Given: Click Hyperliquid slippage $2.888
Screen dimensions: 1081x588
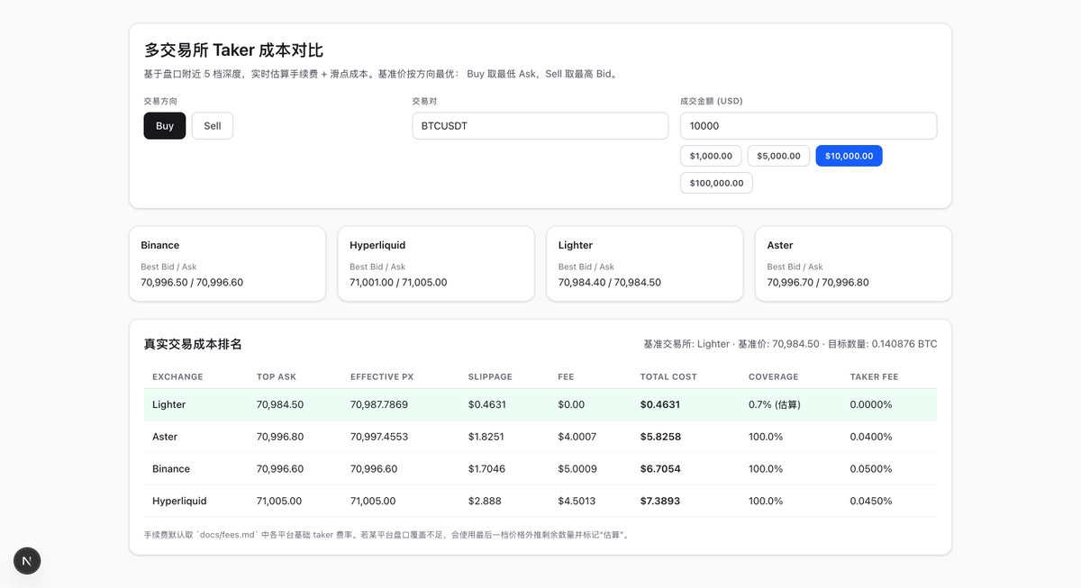Looking at the screenshot, I should click(x=485, y=501).
